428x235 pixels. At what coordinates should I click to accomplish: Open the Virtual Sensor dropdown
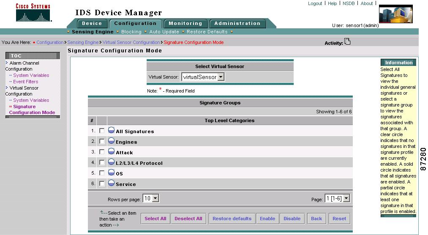click(x=203, y=77)
